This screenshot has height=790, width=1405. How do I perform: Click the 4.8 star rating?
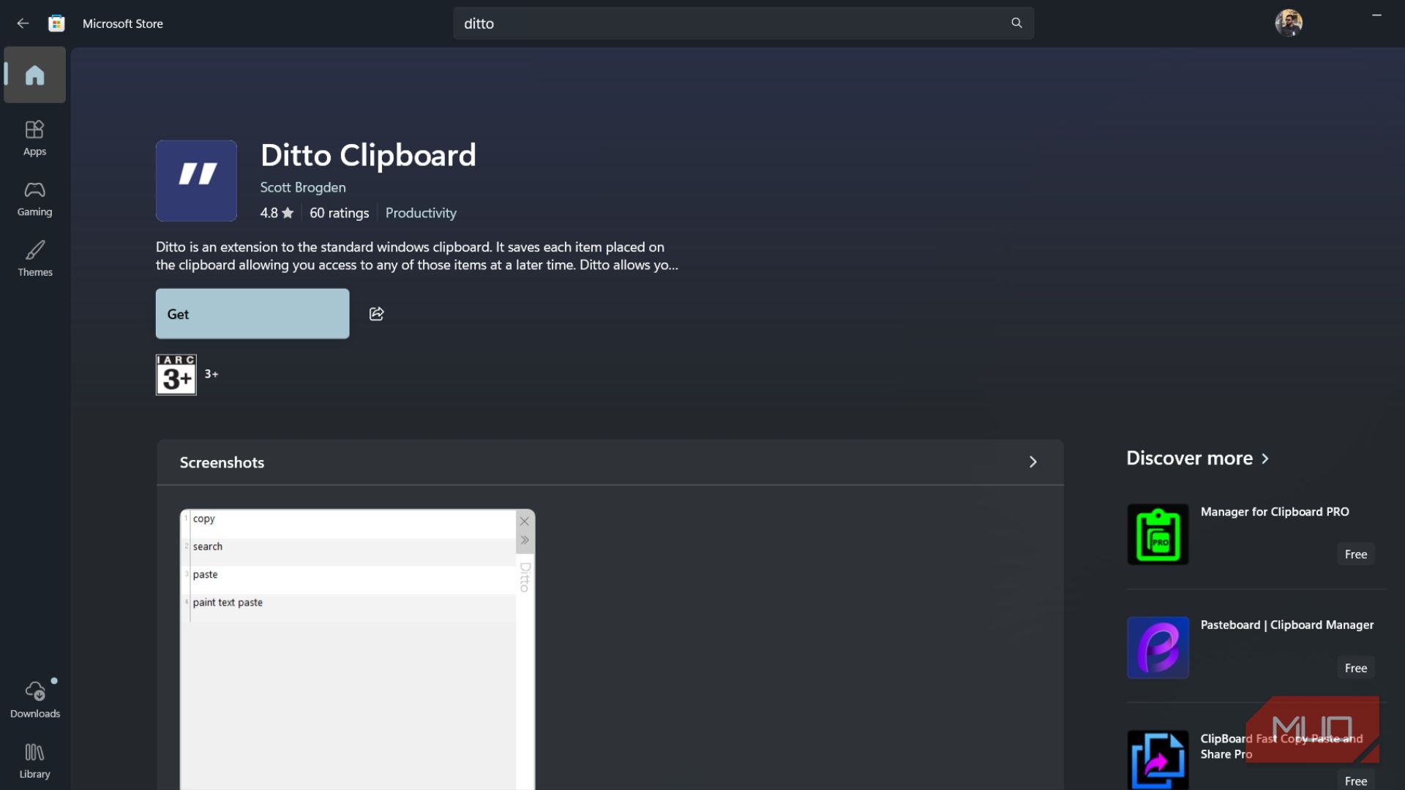click(x=277, y=213)
